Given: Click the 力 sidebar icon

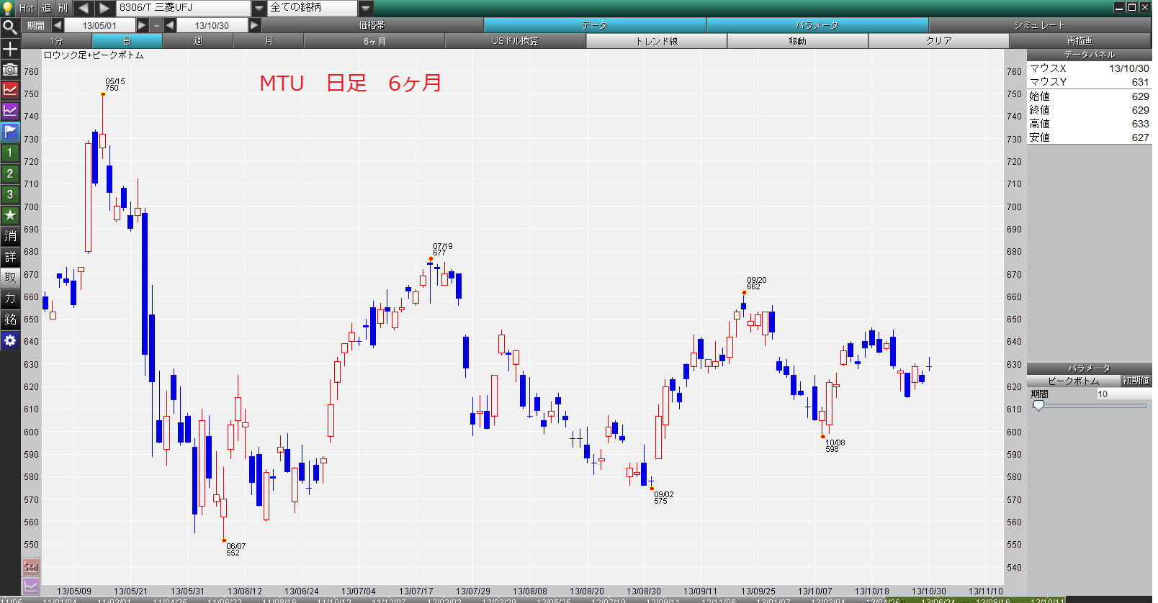Looking at the screenshot, I should click(x=10, y=299).
